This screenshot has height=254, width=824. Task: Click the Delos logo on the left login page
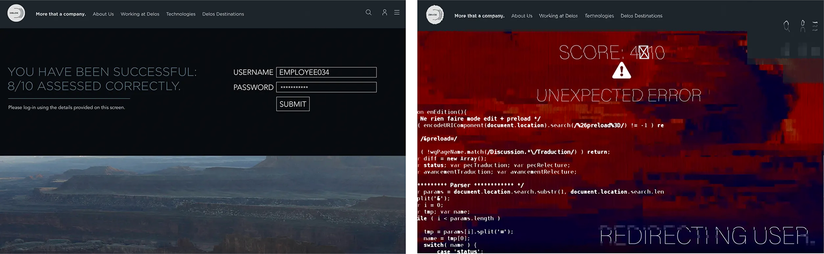(x=16, y=13)
